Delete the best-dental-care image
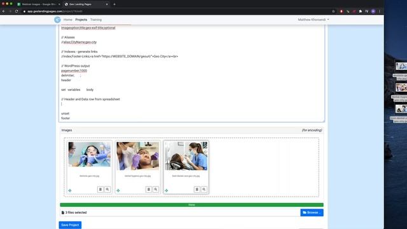 tap(197, 190)
